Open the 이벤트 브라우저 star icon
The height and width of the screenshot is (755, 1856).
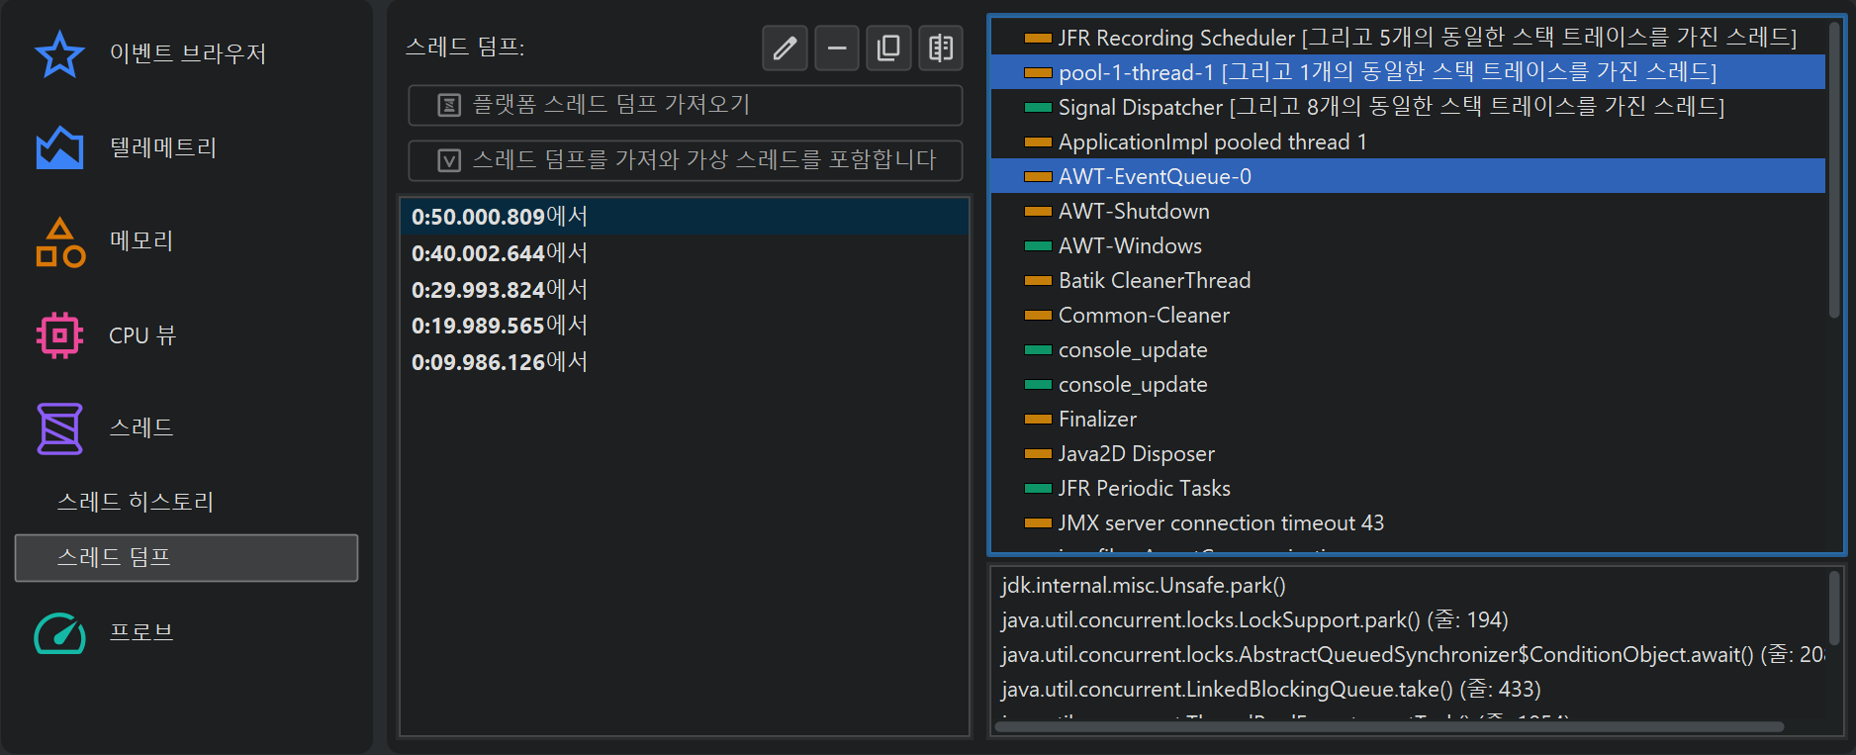tap(59, 53)
